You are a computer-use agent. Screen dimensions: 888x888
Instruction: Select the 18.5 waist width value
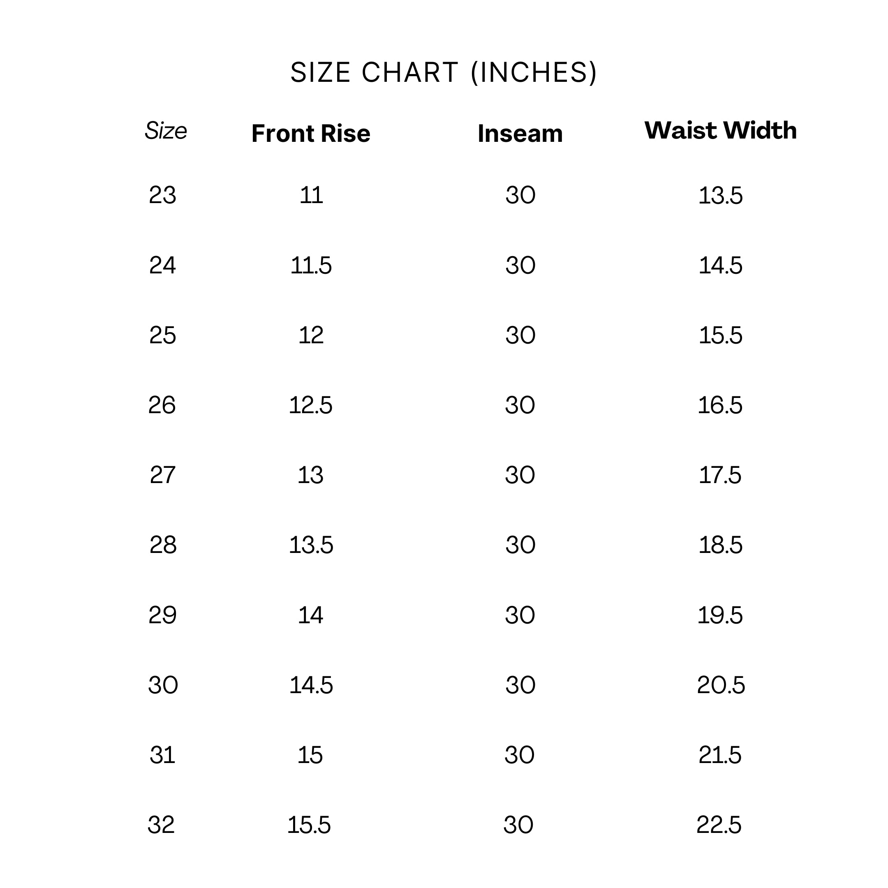coord(720,545)
